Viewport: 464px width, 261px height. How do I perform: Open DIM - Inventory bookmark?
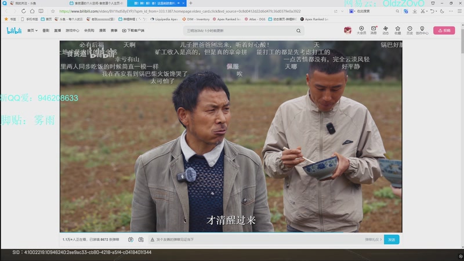195,19
